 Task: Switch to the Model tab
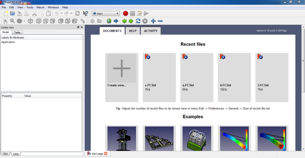coord(6,32)
